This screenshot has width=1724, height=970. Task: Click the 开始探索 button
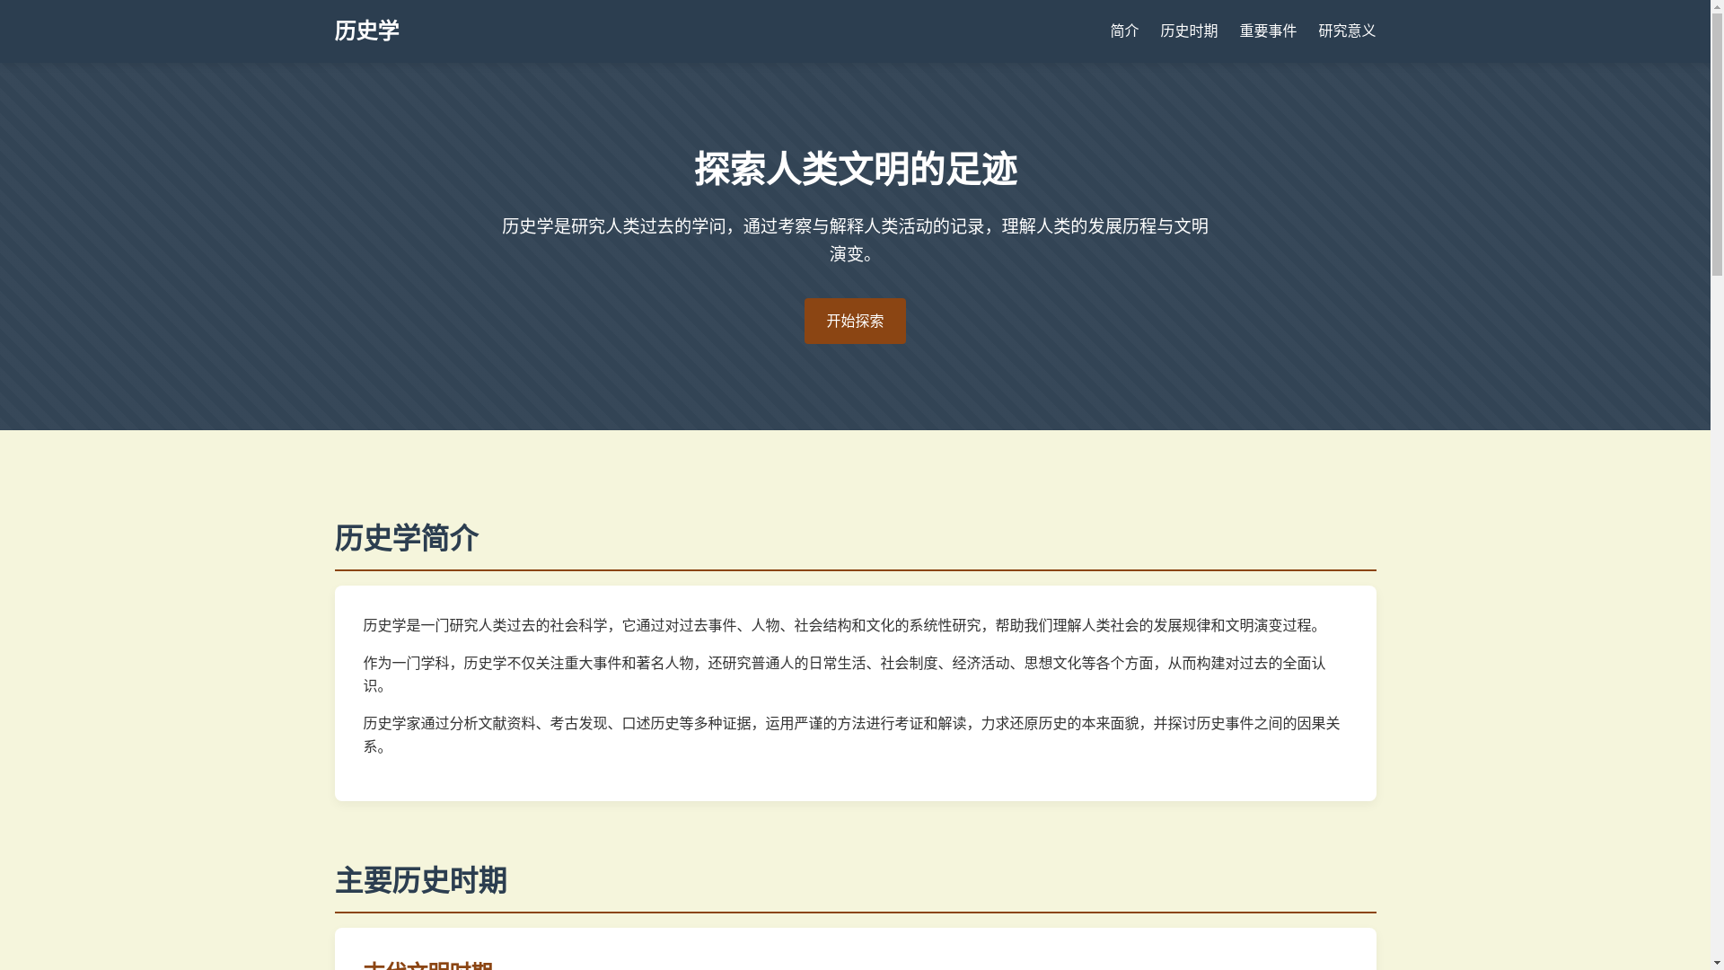tap(855, 321)
